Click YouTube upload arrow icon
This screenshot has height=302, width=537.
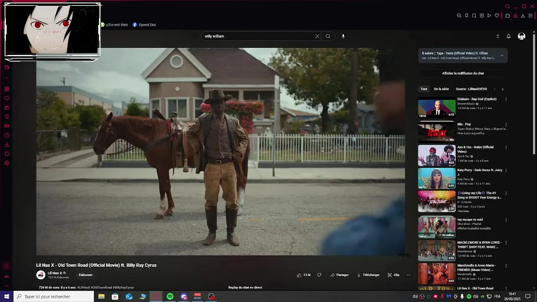498,36
